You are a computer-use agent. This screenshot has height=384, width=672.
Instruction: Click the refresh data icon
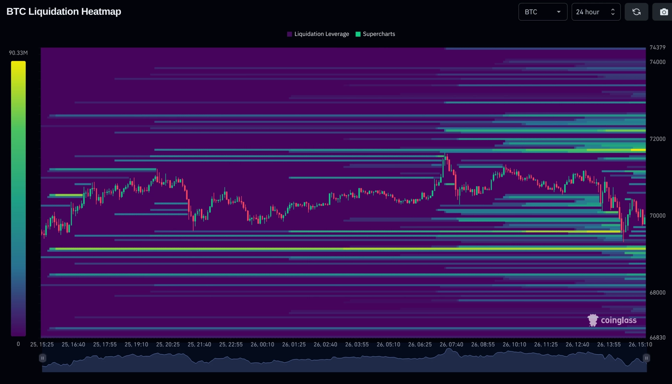point(636,12)
